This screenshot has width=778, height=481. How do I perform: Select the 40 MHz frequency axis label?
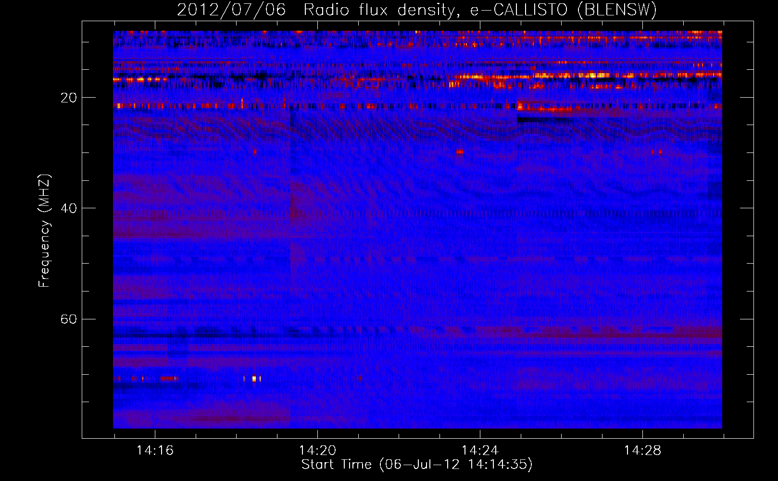click(x=69, y=208)
